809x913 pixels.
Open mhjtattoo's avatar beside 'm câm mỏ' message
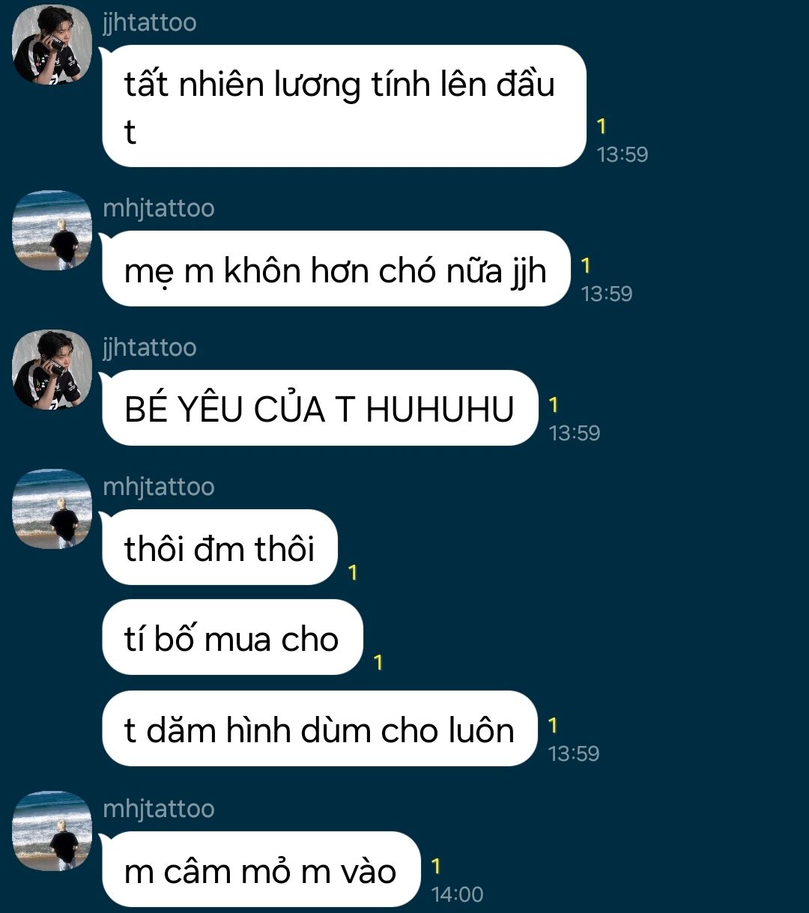52,831
